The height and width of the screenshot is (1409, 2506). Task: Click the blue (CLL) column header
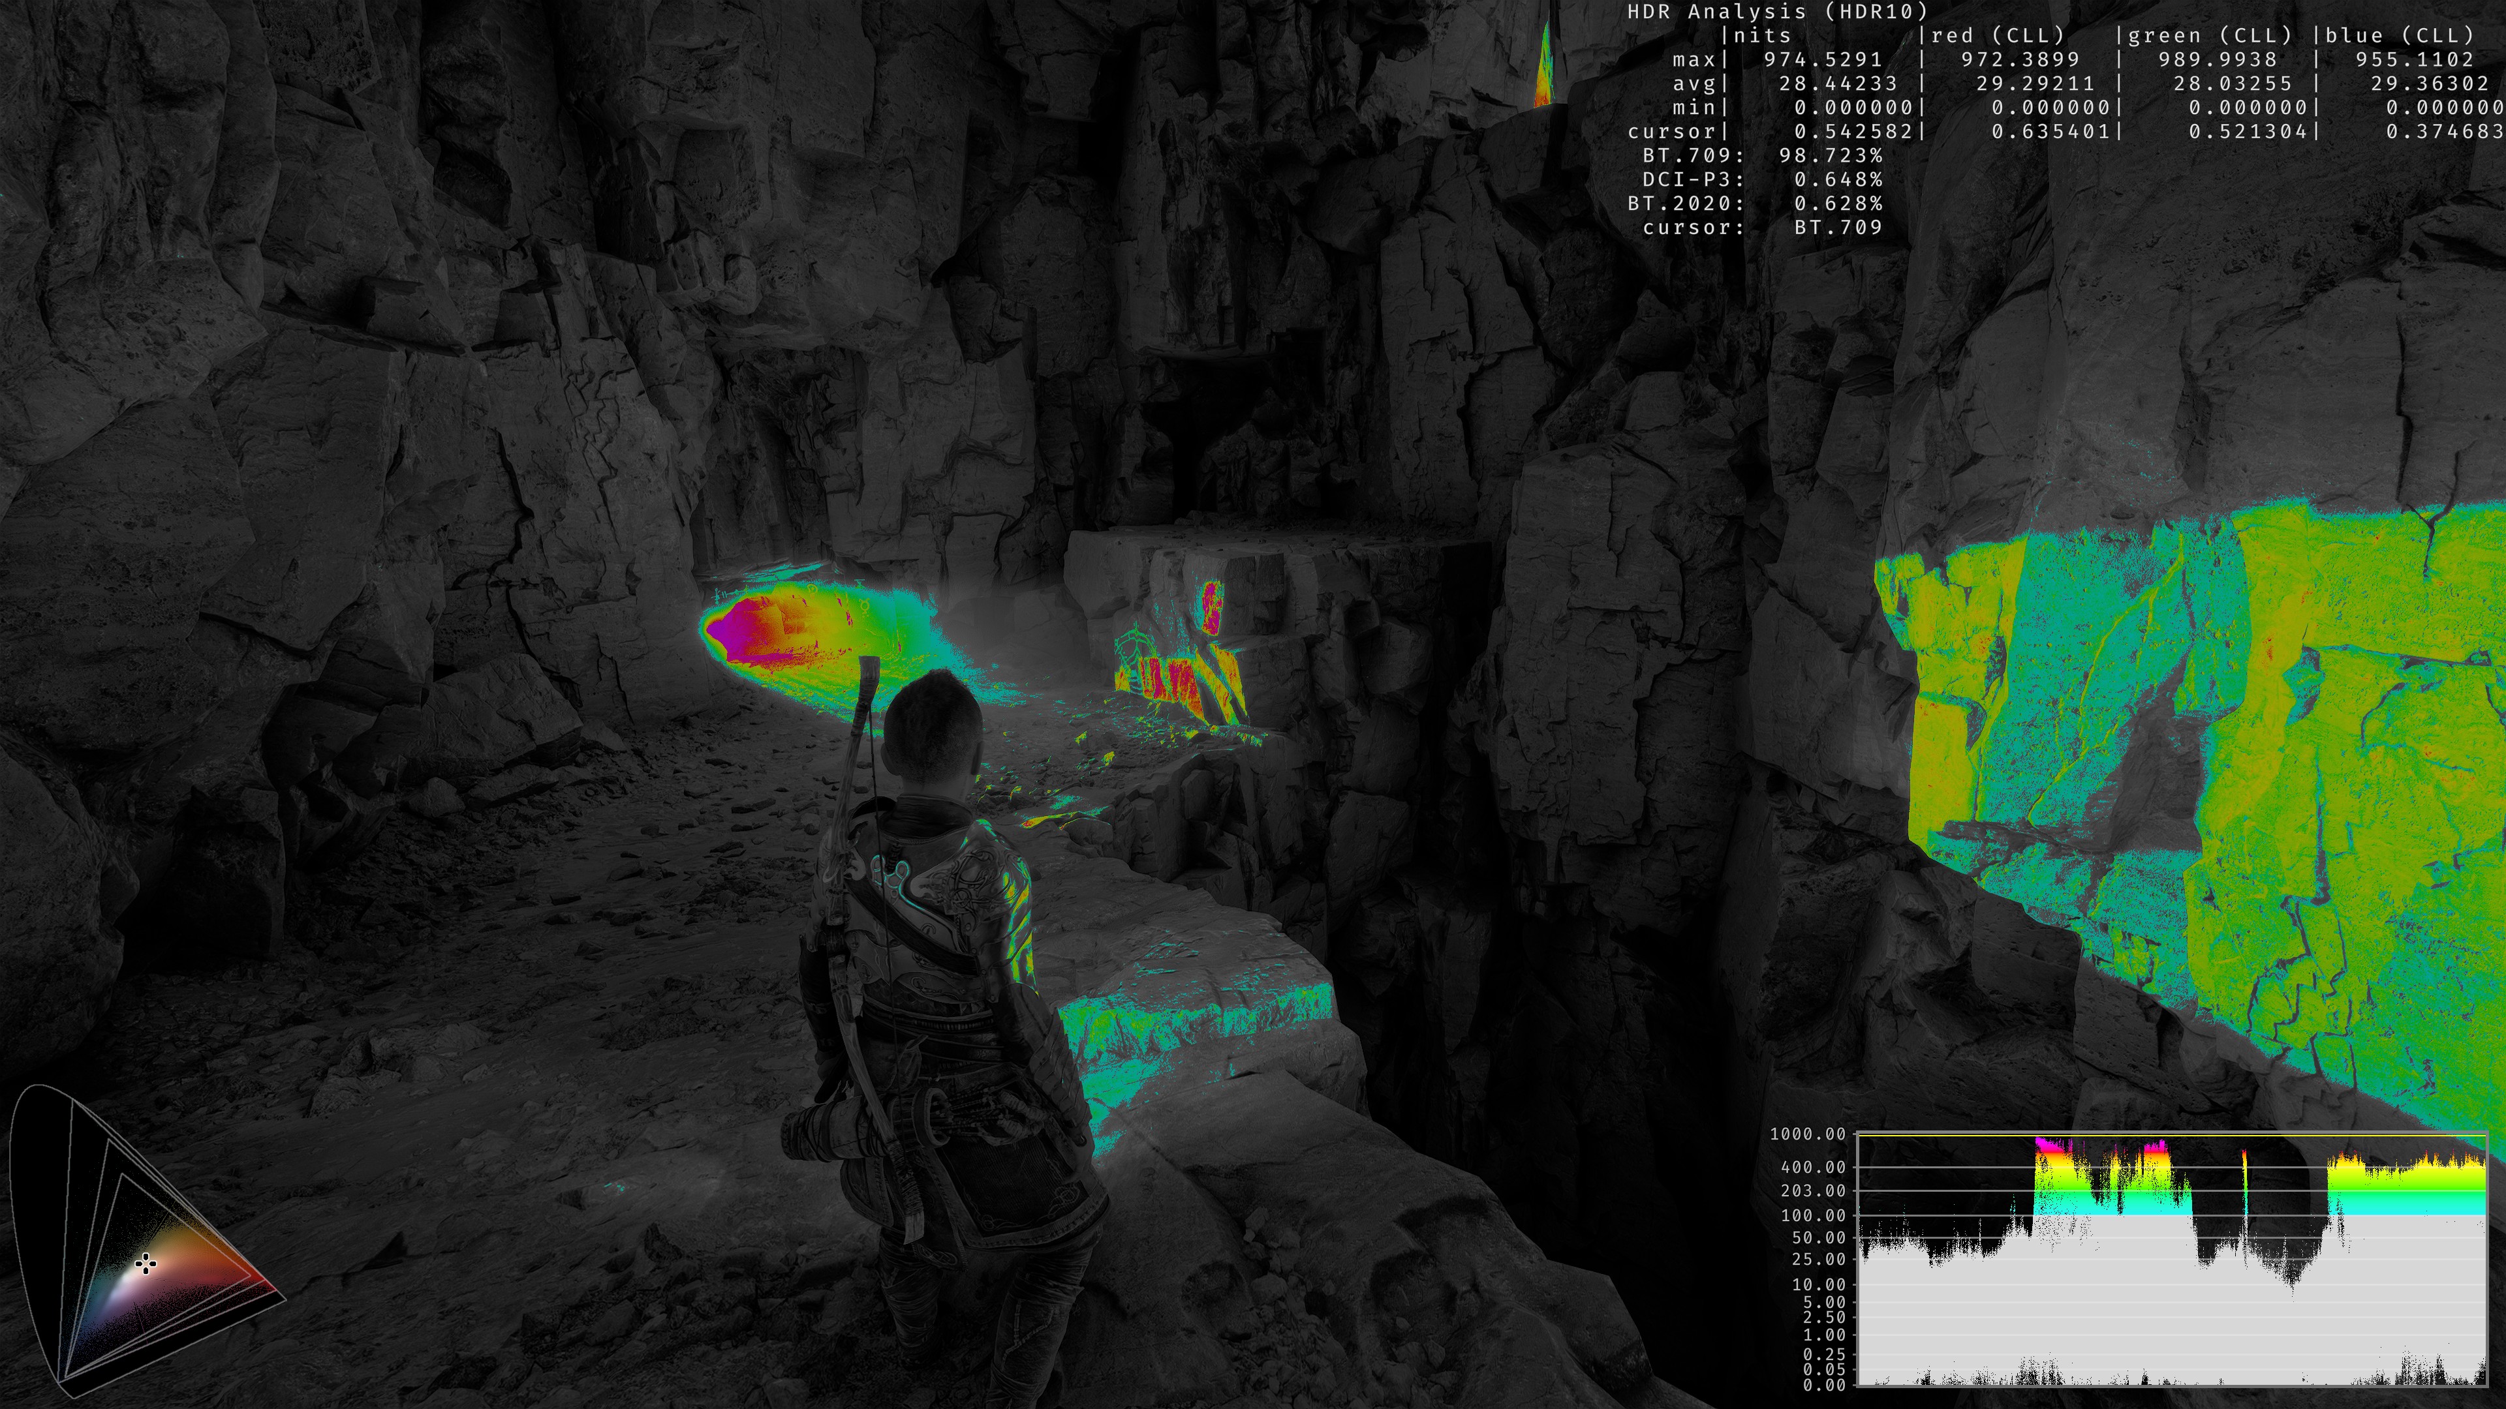tap(2400, 36)
